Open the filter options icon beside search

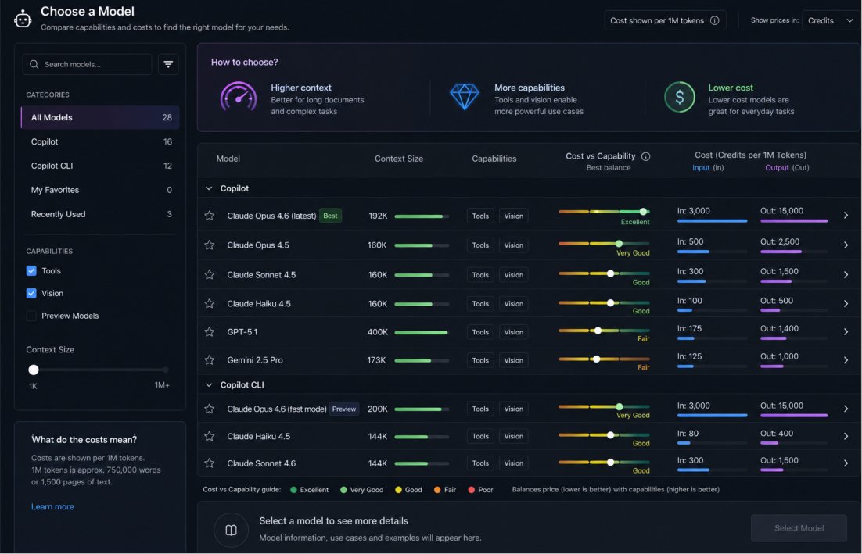point(168,64)
